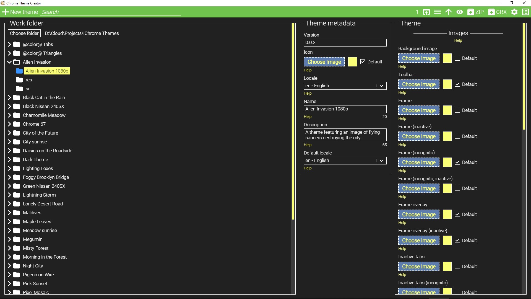Click the list view icon at far right
Viewport: 531px width, 299px height.
tap(525, 12)
